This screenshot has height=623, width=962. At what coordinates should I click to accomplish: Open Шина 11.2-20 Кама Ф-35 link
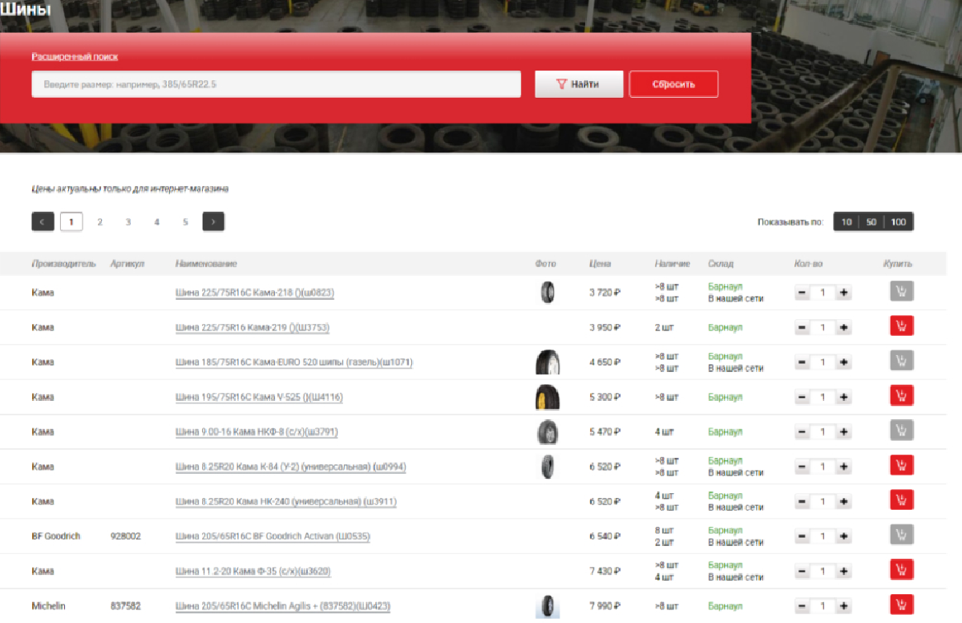click(253, 572)
